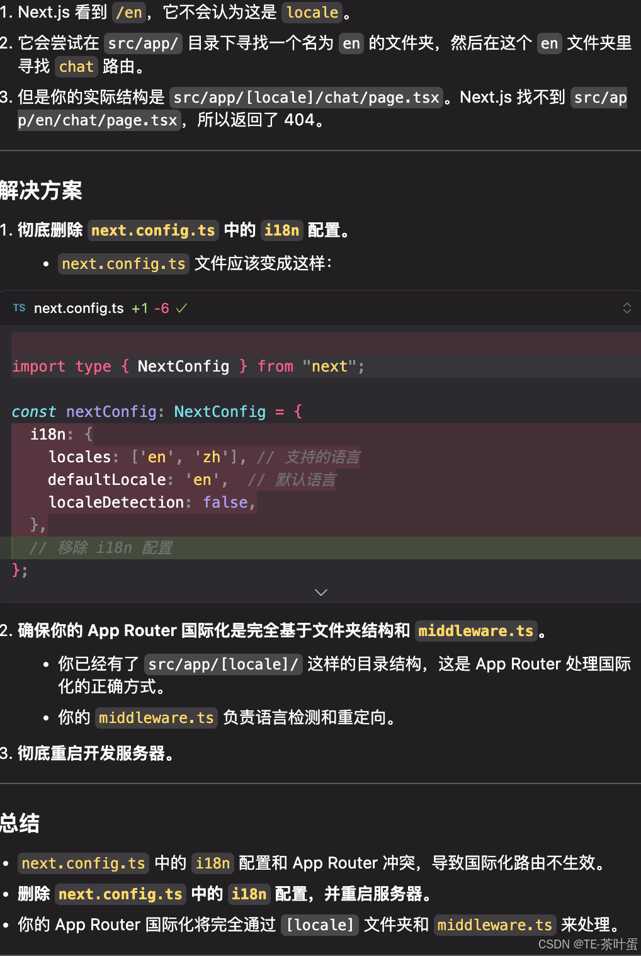Image resolution: width=641 pixels, height=956 pixels.
Task: Click the src/app/ directory chip
Action: [x=143, y=43]
